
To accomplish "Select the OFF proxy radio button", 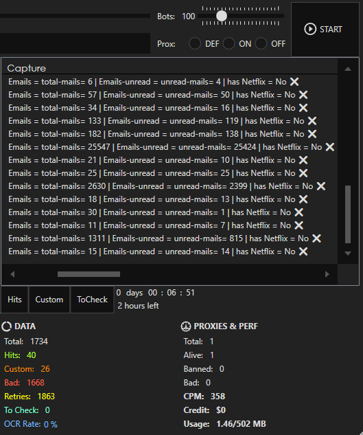I will (x=261, y=44).
